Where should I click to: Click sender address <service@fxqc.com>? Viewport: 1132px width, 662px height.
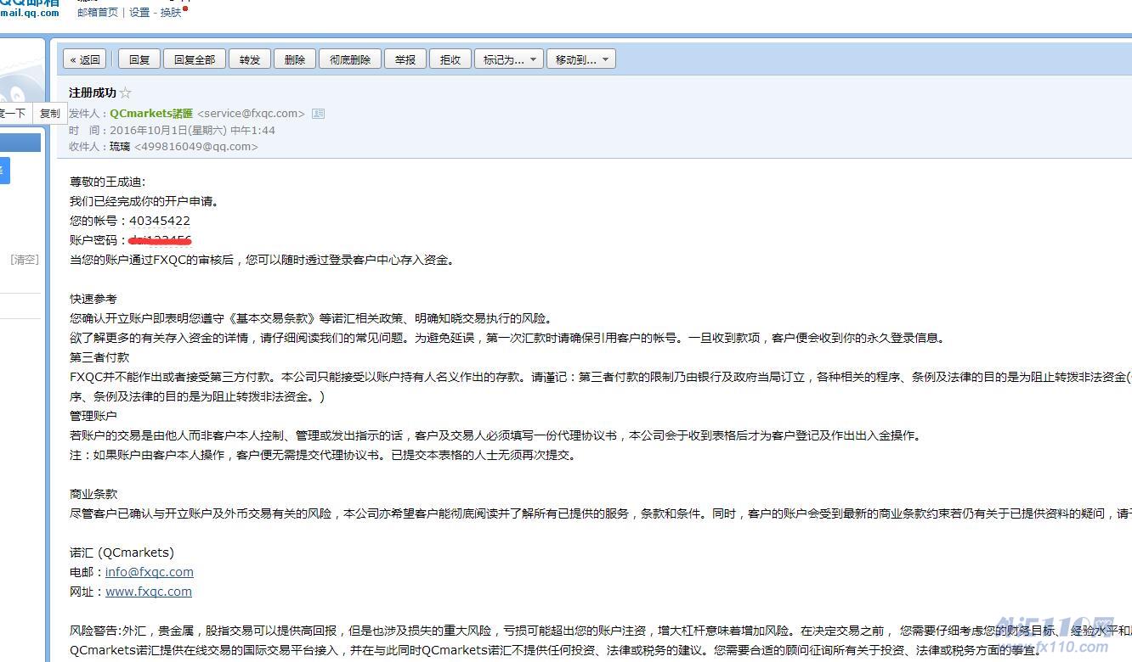(251, 113)
